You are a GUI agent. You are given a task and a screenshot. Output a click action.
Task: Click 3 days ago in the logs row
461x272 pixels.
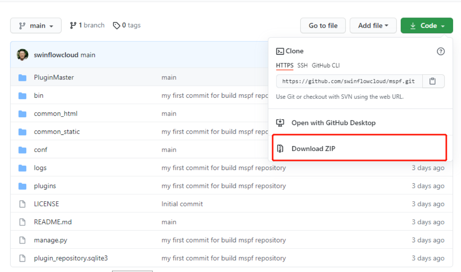click(428, 168)
